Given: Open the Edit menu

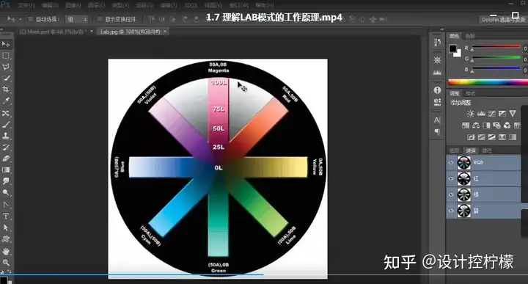Looking at the screenshot, I should [50, 5].
